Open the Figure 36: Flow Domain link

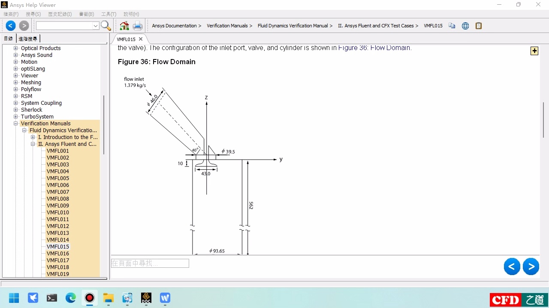pos(374,48)
